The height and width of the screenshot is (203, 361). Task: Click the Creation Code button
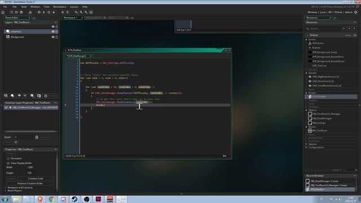(x=36, y=178)
